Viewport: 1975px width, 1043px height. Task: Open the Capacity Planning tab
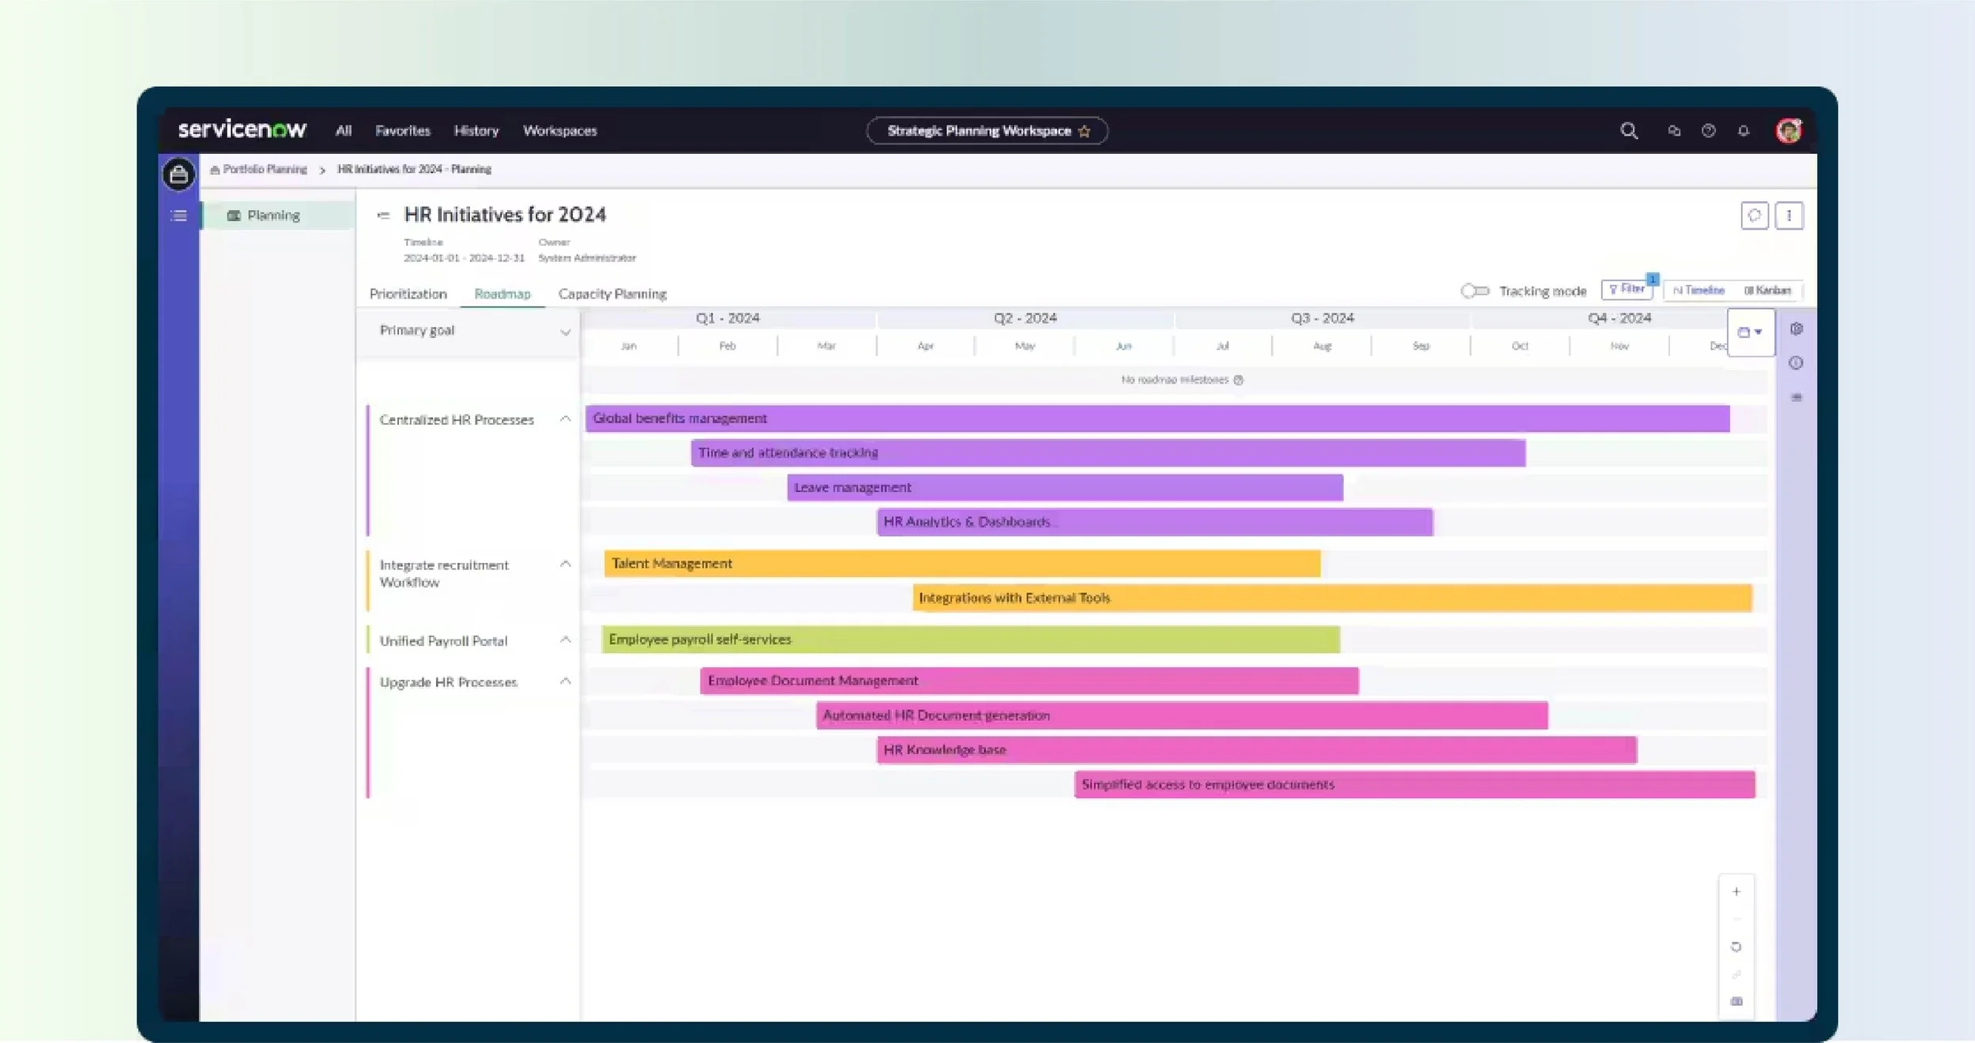[x=612, y=294]
